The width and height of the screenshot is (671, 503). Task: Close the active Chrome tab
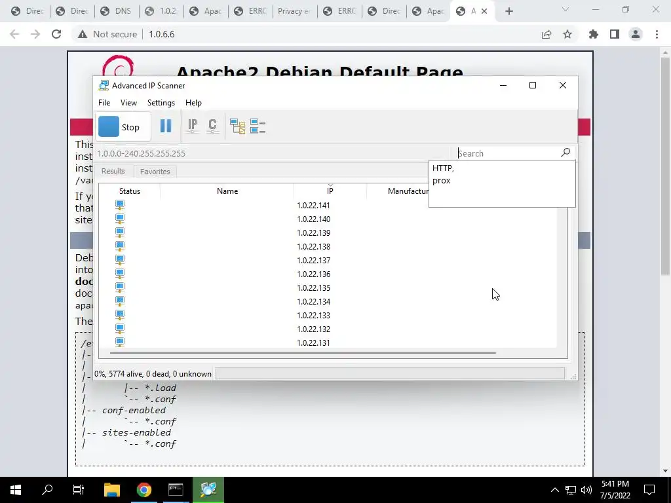[x=484, y=12]
